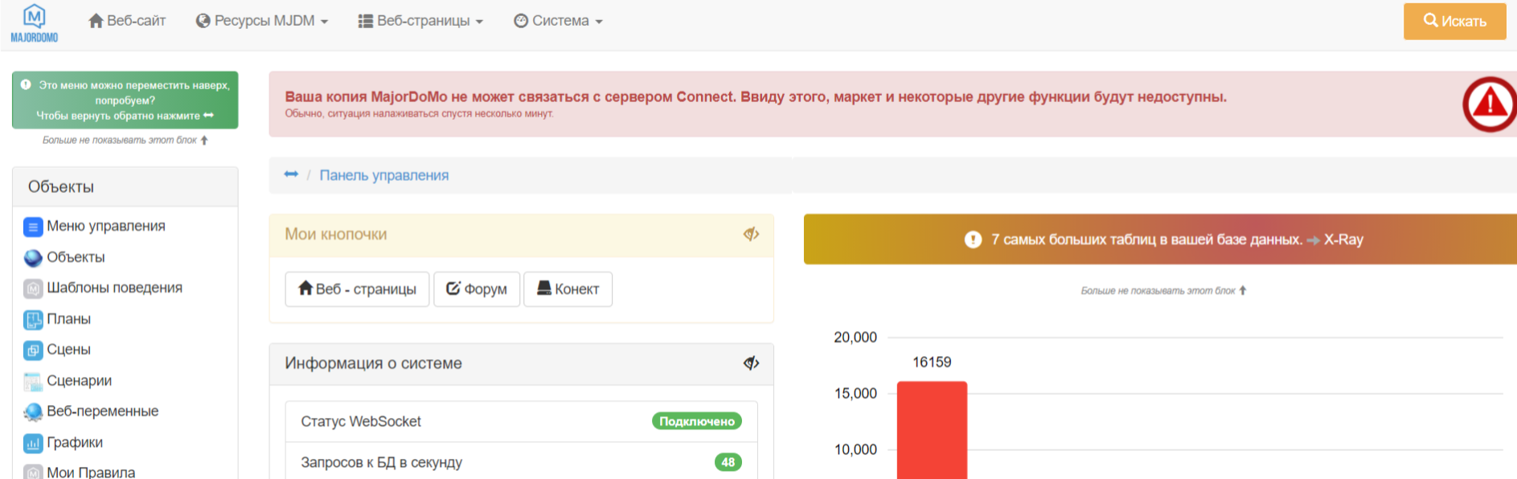Click the Подключено WebSocket status badge

point(696,421)
